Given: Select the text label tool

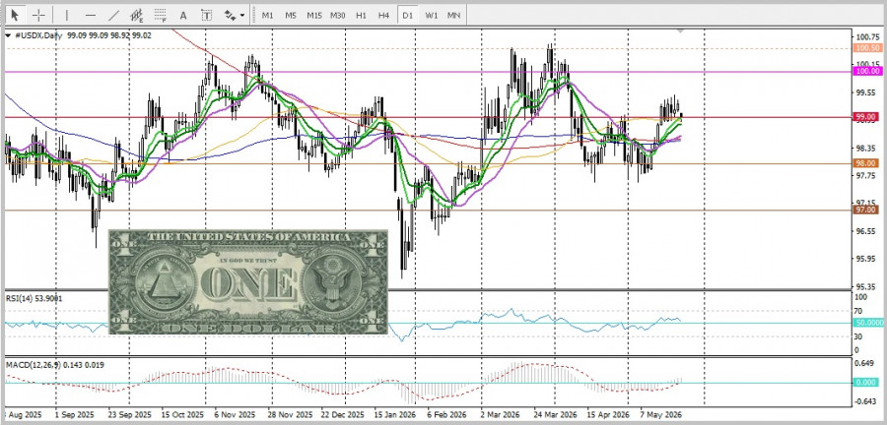Looking at the screenshot, I should (207, 15).
